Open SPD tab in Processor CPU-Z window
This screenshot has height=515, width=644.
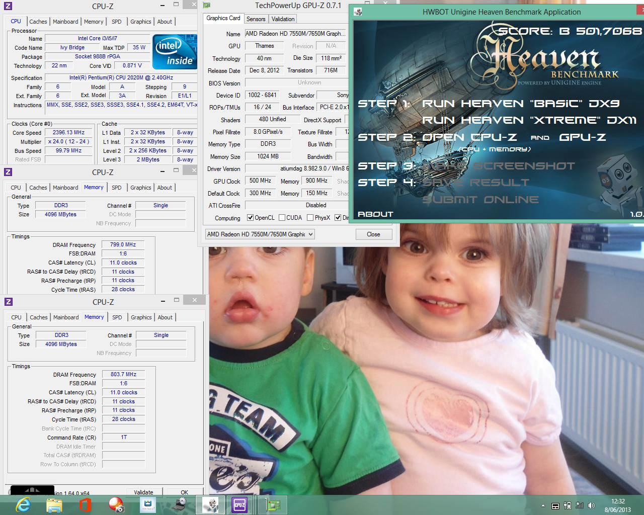(x=116, y=22)
